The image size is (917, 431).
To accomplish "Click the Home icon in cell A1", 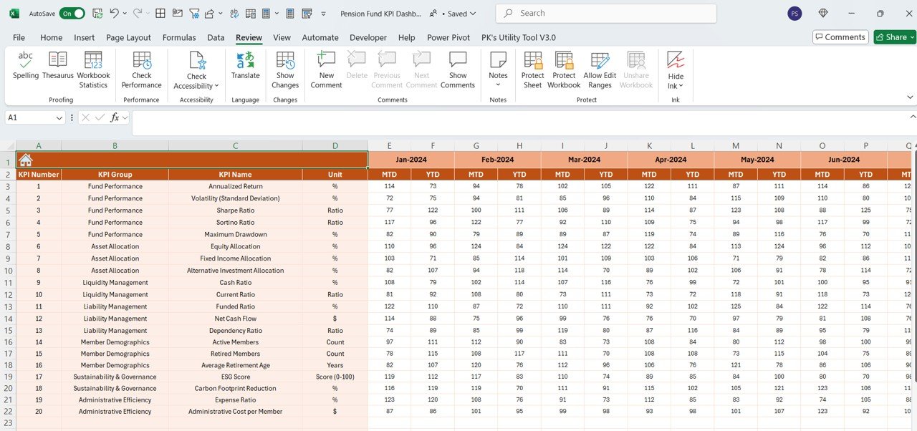I will coord(26,160).
